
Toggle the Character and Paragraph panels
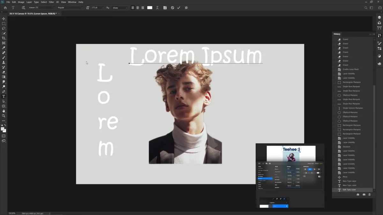click(165, 8)
